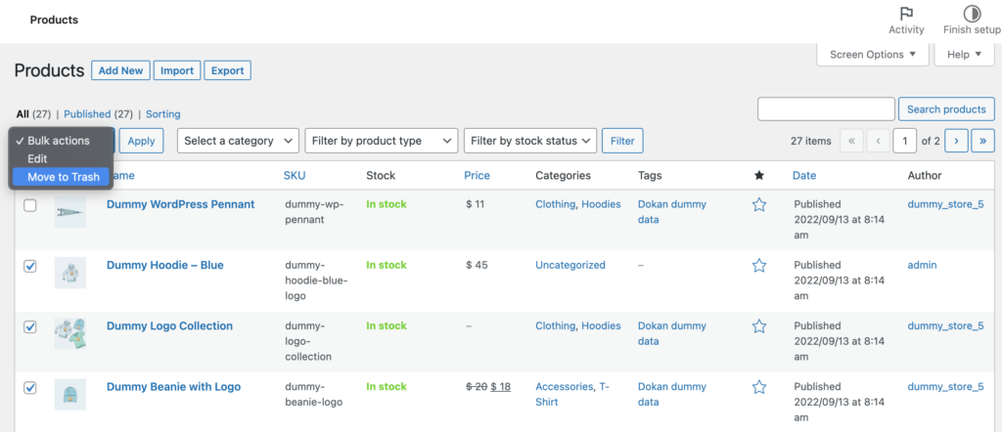Open the Dummy Hoodie – Blue thumbnail
Screen dimensions: 1002x432
[70, 273]
